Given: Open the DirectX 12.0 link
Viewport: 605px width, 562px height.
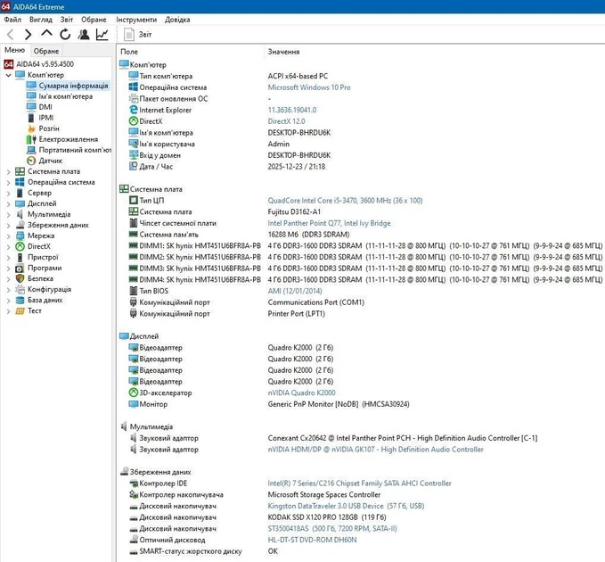Looking at the screenshot, I should (286, 121).
